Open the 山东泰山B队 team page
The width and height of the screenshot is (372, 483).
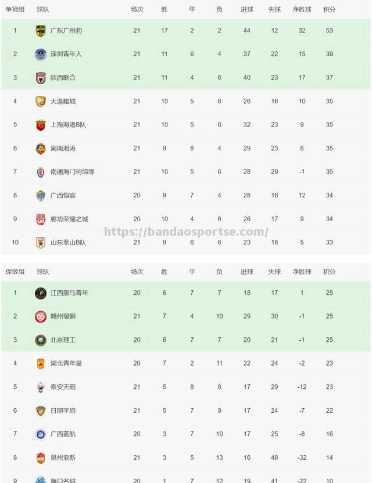[68, 243]
